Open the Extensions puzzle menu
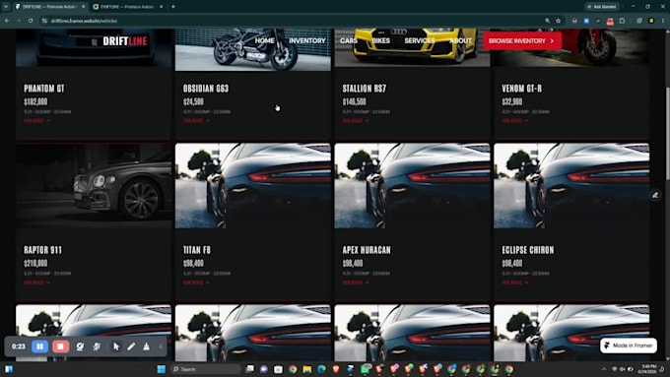Viewport: 670px width, 377px height. point(622,21)
